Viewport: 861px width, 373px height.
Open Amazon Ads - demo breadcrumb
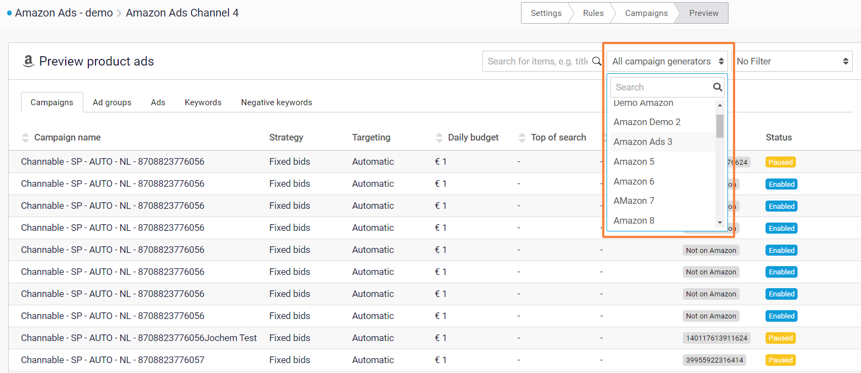click(63, 13)
